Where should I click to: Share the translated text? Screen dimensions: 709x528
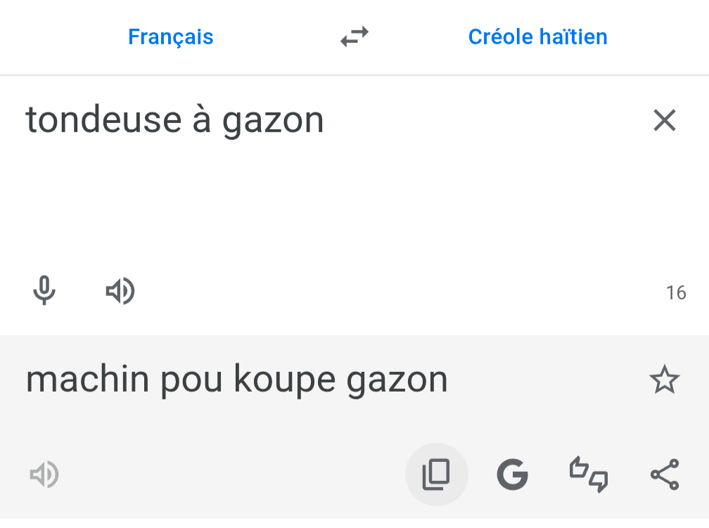[x=664, y=475]
